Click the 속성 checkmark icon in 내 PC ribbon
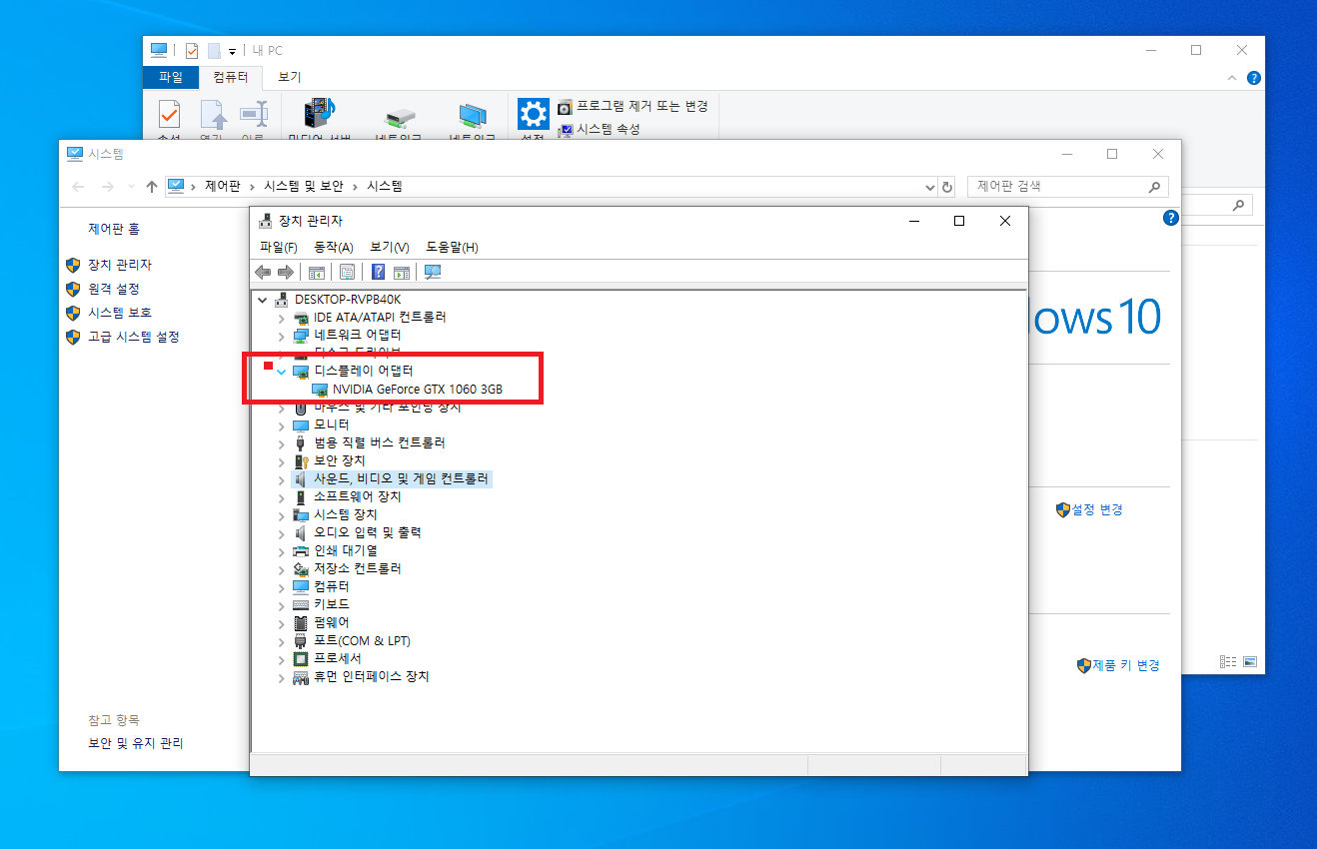The height and width of the screenshot is (849, 1317). click(169, 116)
